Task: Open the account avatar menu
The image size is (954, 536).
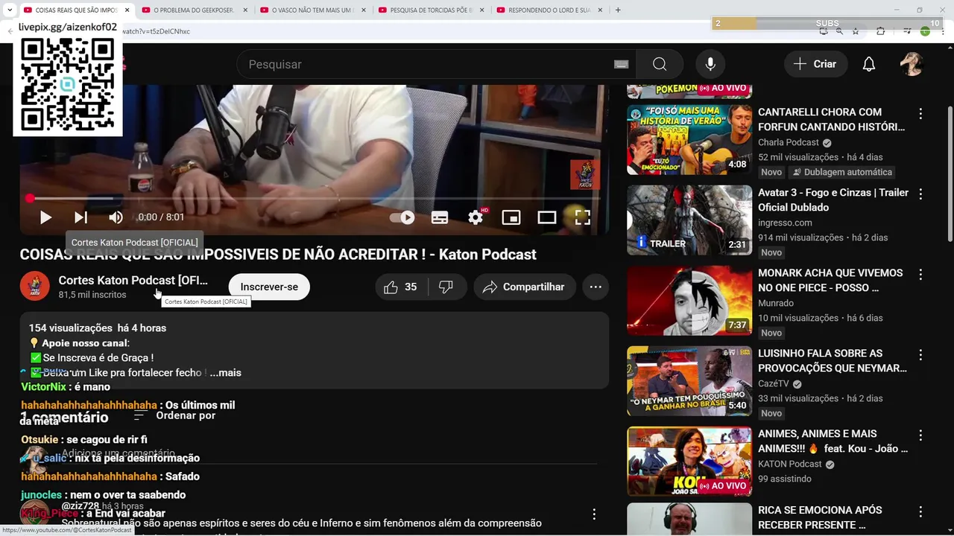Action: (912, 64)
